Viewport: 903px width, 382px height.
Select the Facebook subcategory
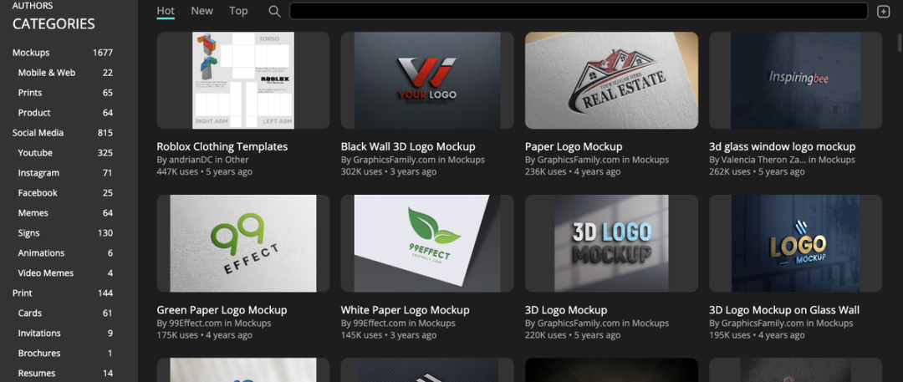pos(65,193)
